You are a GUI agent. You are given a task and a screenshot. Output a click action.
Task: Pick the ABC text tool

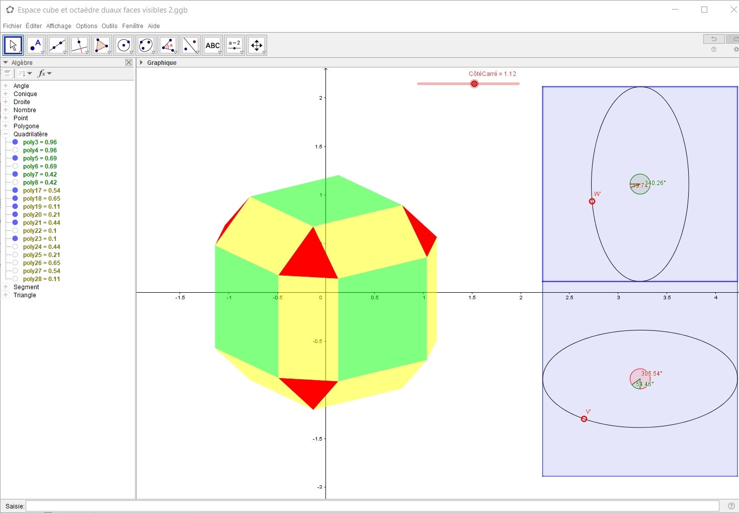tap(212, 45)
